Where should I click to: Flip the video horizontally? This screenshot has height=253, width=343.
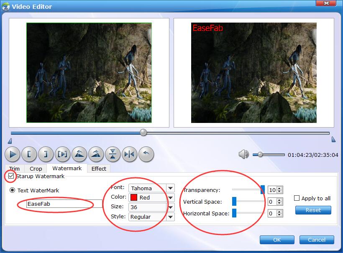[x=129, y=154]
